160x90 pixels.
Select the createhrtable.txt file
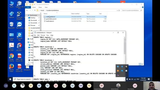(x=75, y=17)
